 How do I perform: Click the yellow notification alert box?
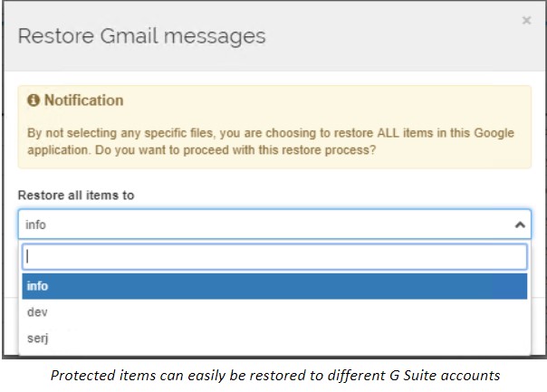(274, 127)
